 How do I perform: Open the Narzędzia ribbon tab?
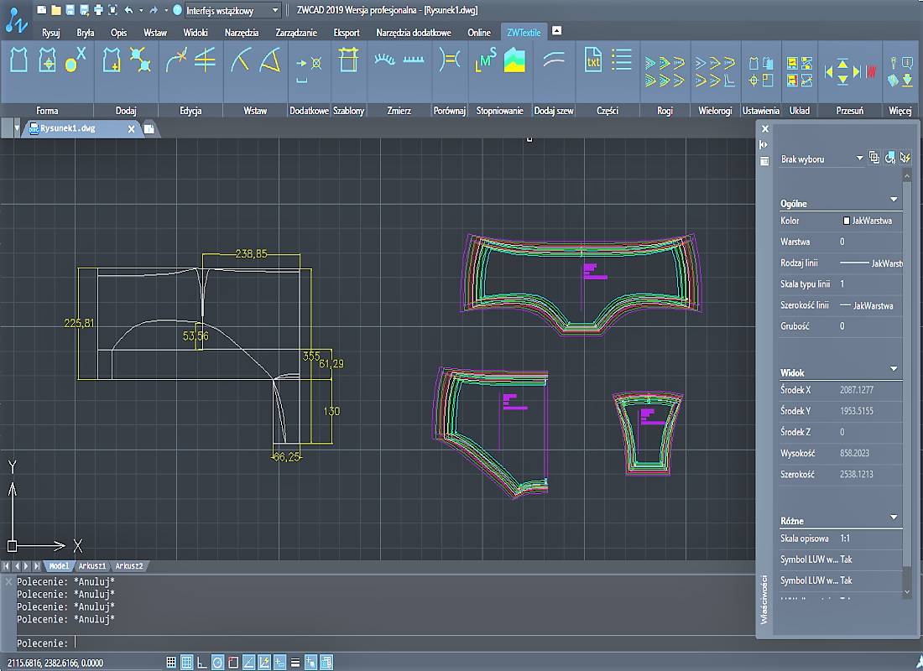pyautogui.click(x=242, y=33)
